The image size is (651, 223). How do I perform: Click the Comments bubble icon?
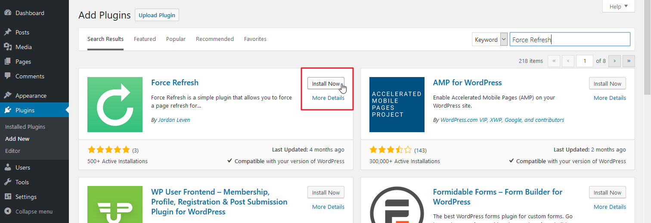(8, 76)
